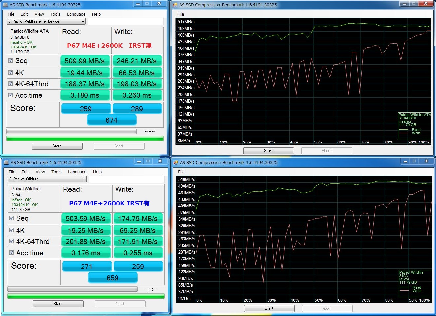Screen dimensions: 436x316
Task: Open the Tools menu in the iaStor AS SSD Benchmark window
Action: click(x=56, y=172)
